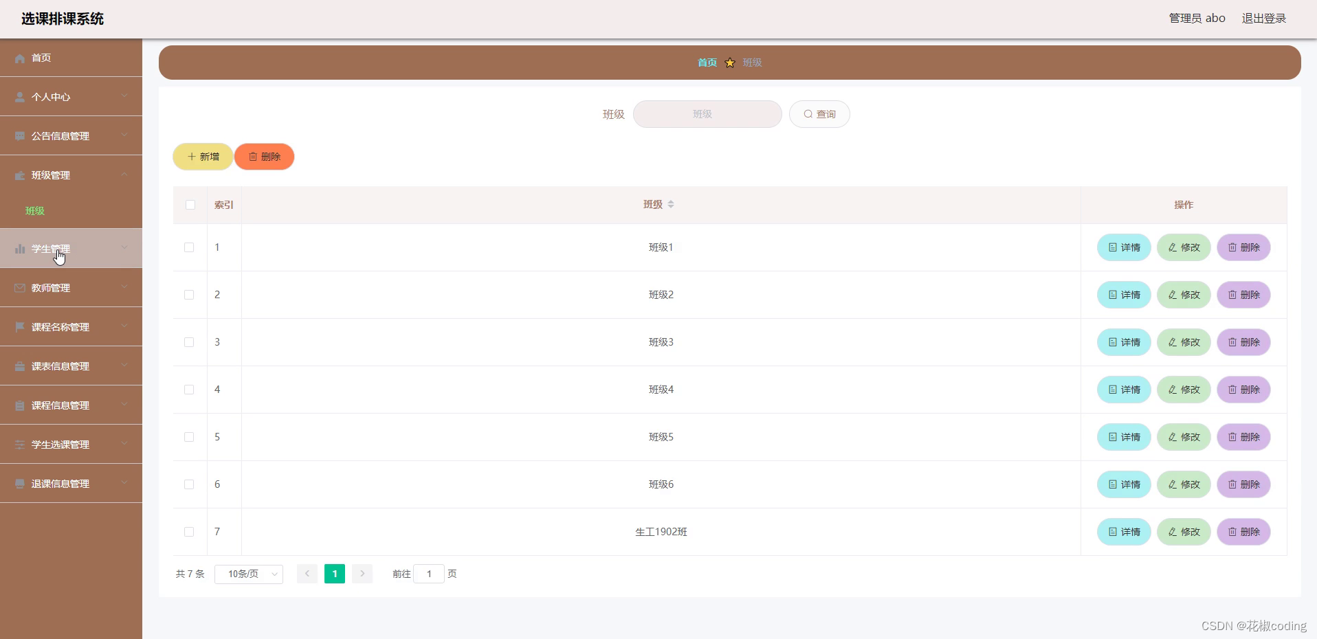Image resolution: width=1317 pixels, height=639 pixels.
Task: Open 课程名称管理 via its flag icon
Action: (19, 326)
